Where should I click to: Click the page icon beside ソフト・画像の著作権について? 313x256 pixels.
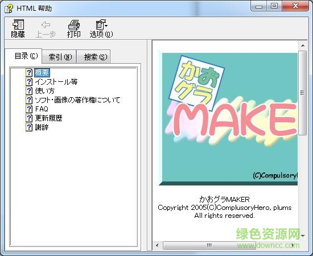click(x=29, y=100)
